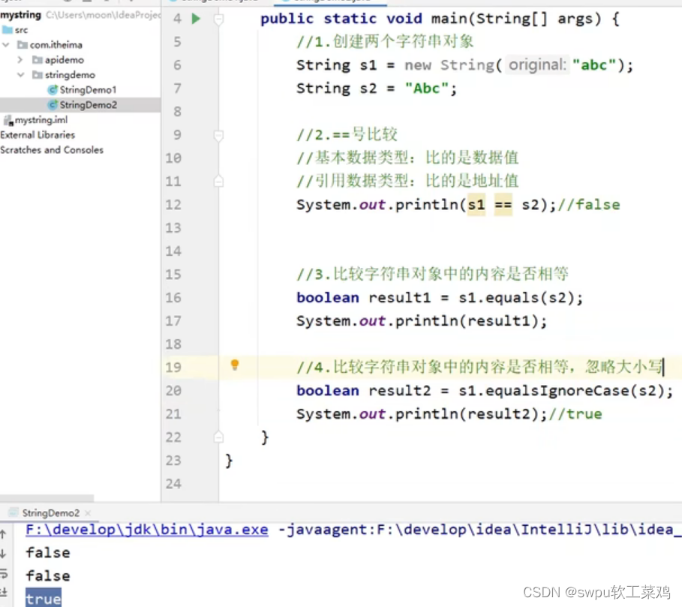Click the down arrow in the Run panel
682x607 pixels.
coord(4,554)
